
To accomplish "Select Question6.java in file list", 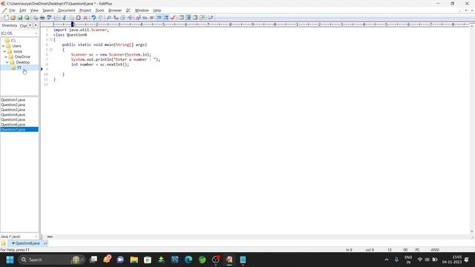I will pos(13,125).
